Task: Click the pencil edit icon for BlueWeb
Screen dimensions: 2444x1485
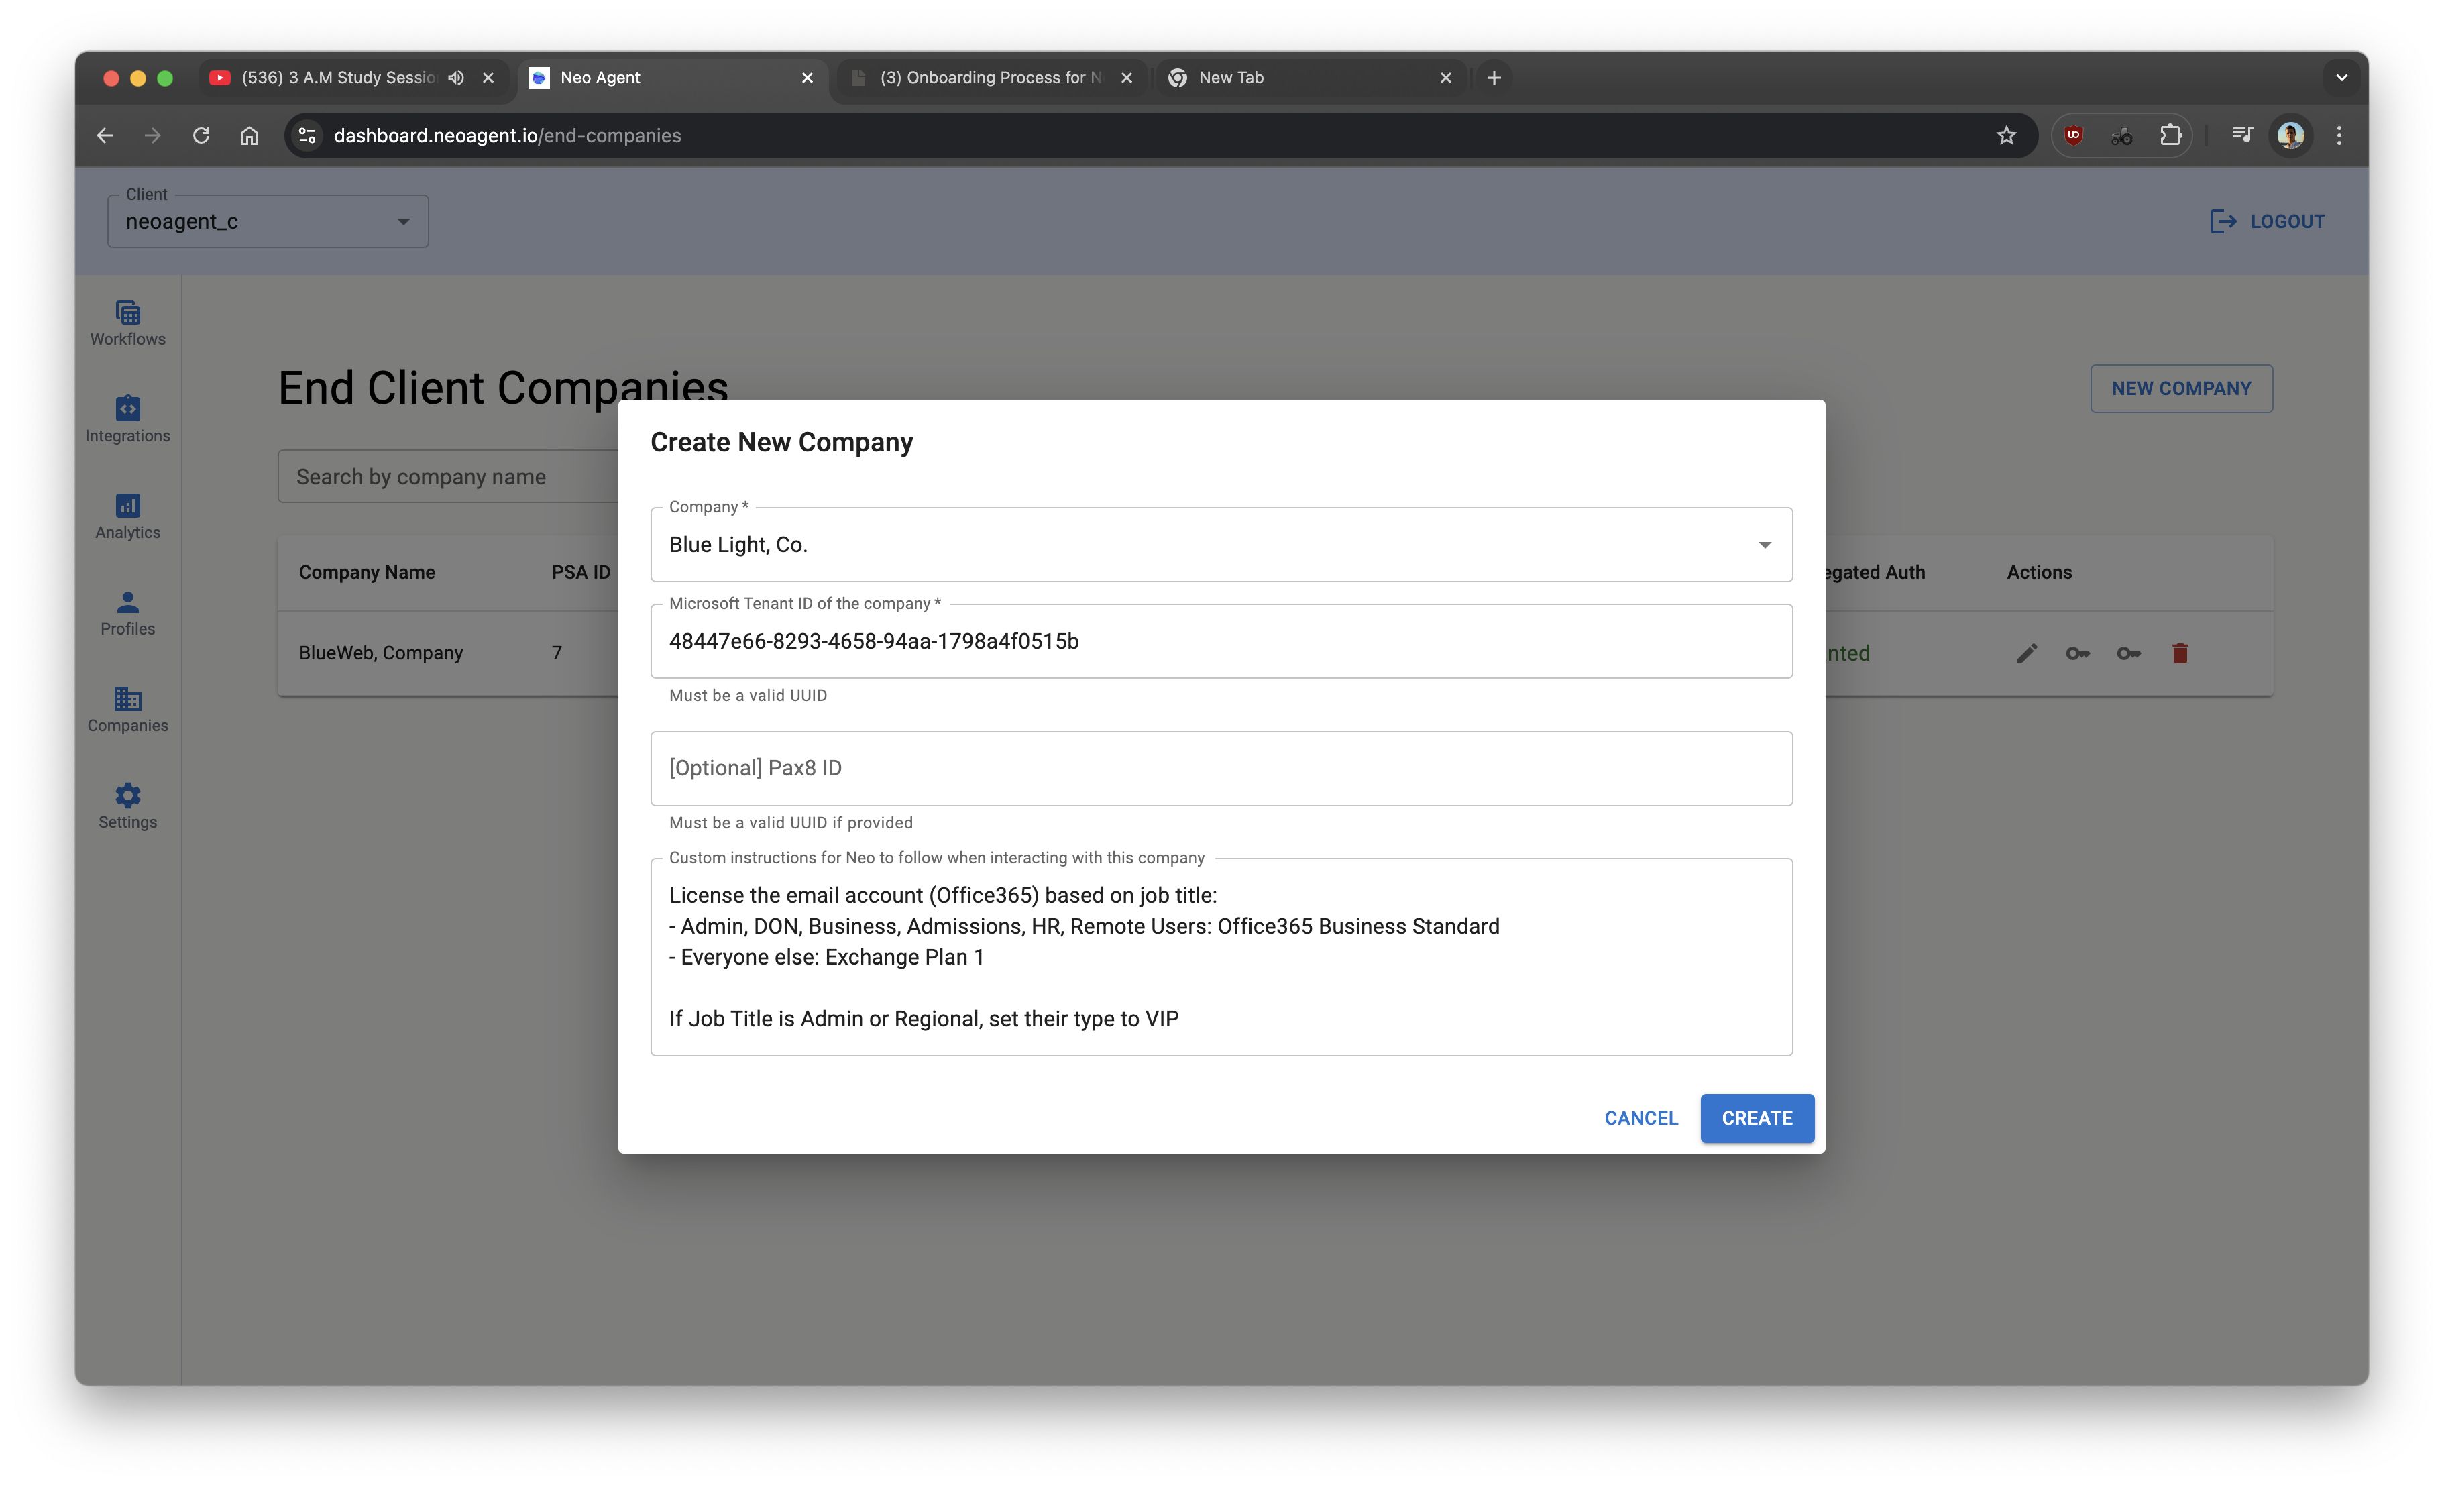Action: 2026,653
